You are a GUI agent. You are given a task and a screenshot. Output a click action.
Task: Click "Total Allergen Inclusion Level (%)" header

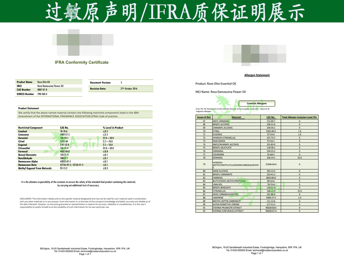click(x=300, y=117)
